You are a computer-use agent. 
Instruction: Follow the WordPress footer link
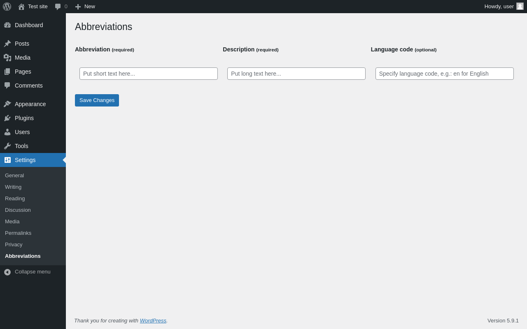pyautogui.click(x=153, y=320)
